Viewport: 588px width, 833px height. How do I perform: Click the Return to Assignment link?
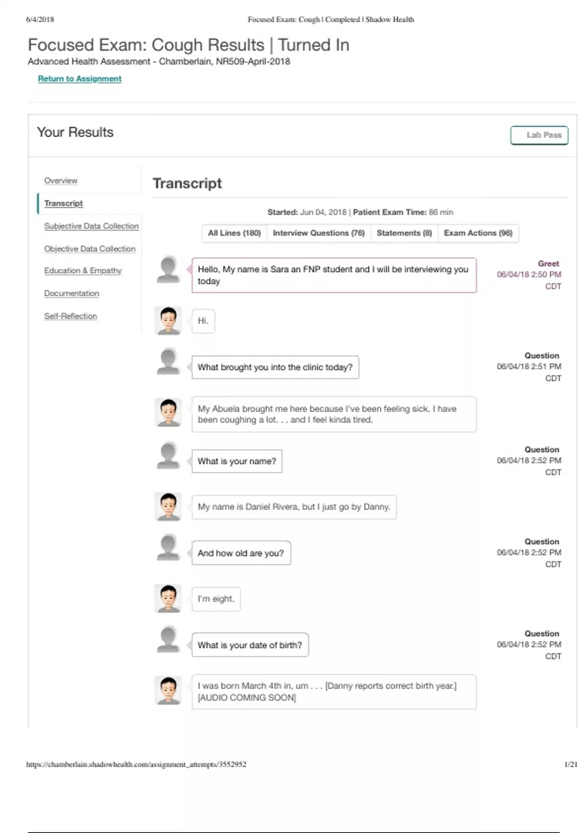[80, 79]
